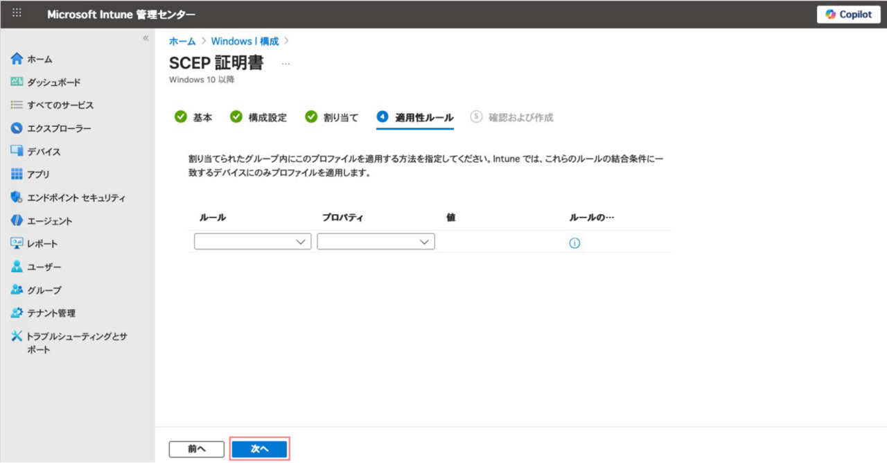
Task: Expand the プロパティ dropdown
Action: pyautogui.click(x=376, y=241)
